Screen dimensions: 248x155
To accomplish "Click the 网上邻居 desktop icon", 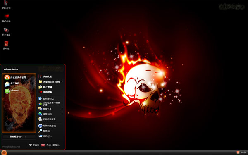I will click(6, 32).
